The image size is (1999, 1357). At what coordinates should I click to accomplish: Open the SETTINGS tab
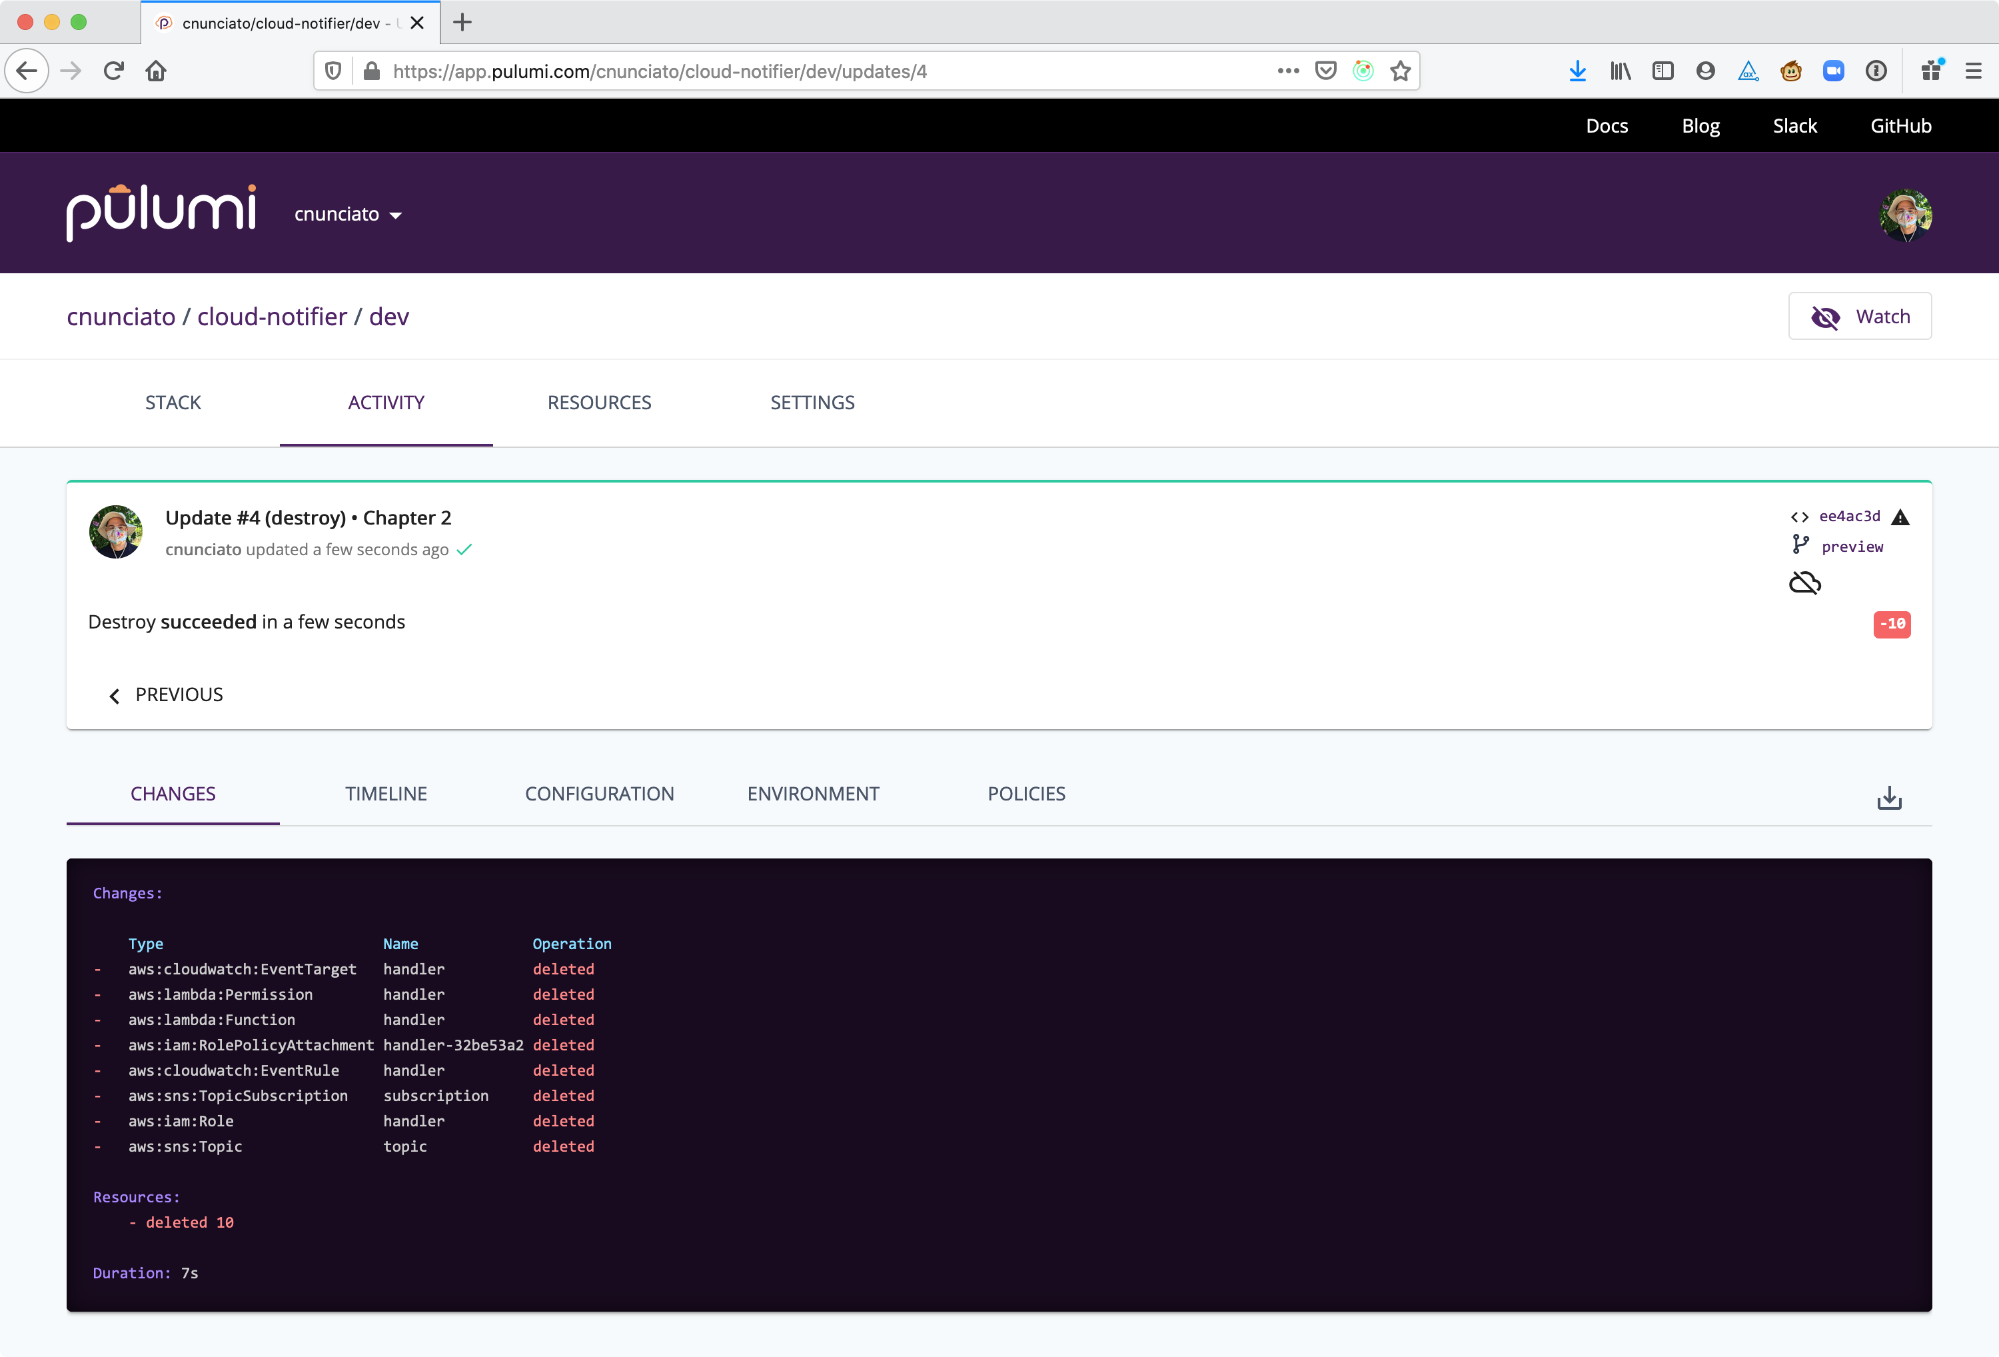813,403
